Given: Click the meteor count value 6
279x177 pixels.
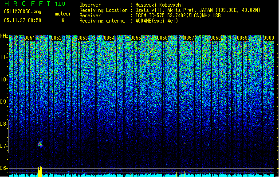Looking at the screenshot, I should 63,20.
